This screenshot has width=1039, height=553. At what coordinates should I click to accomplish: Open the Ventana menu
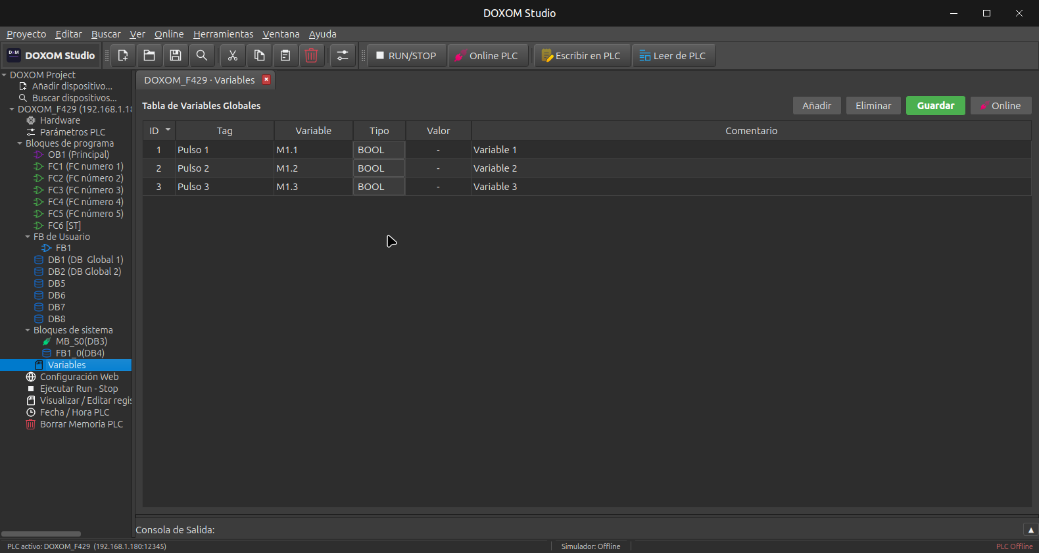281,34
